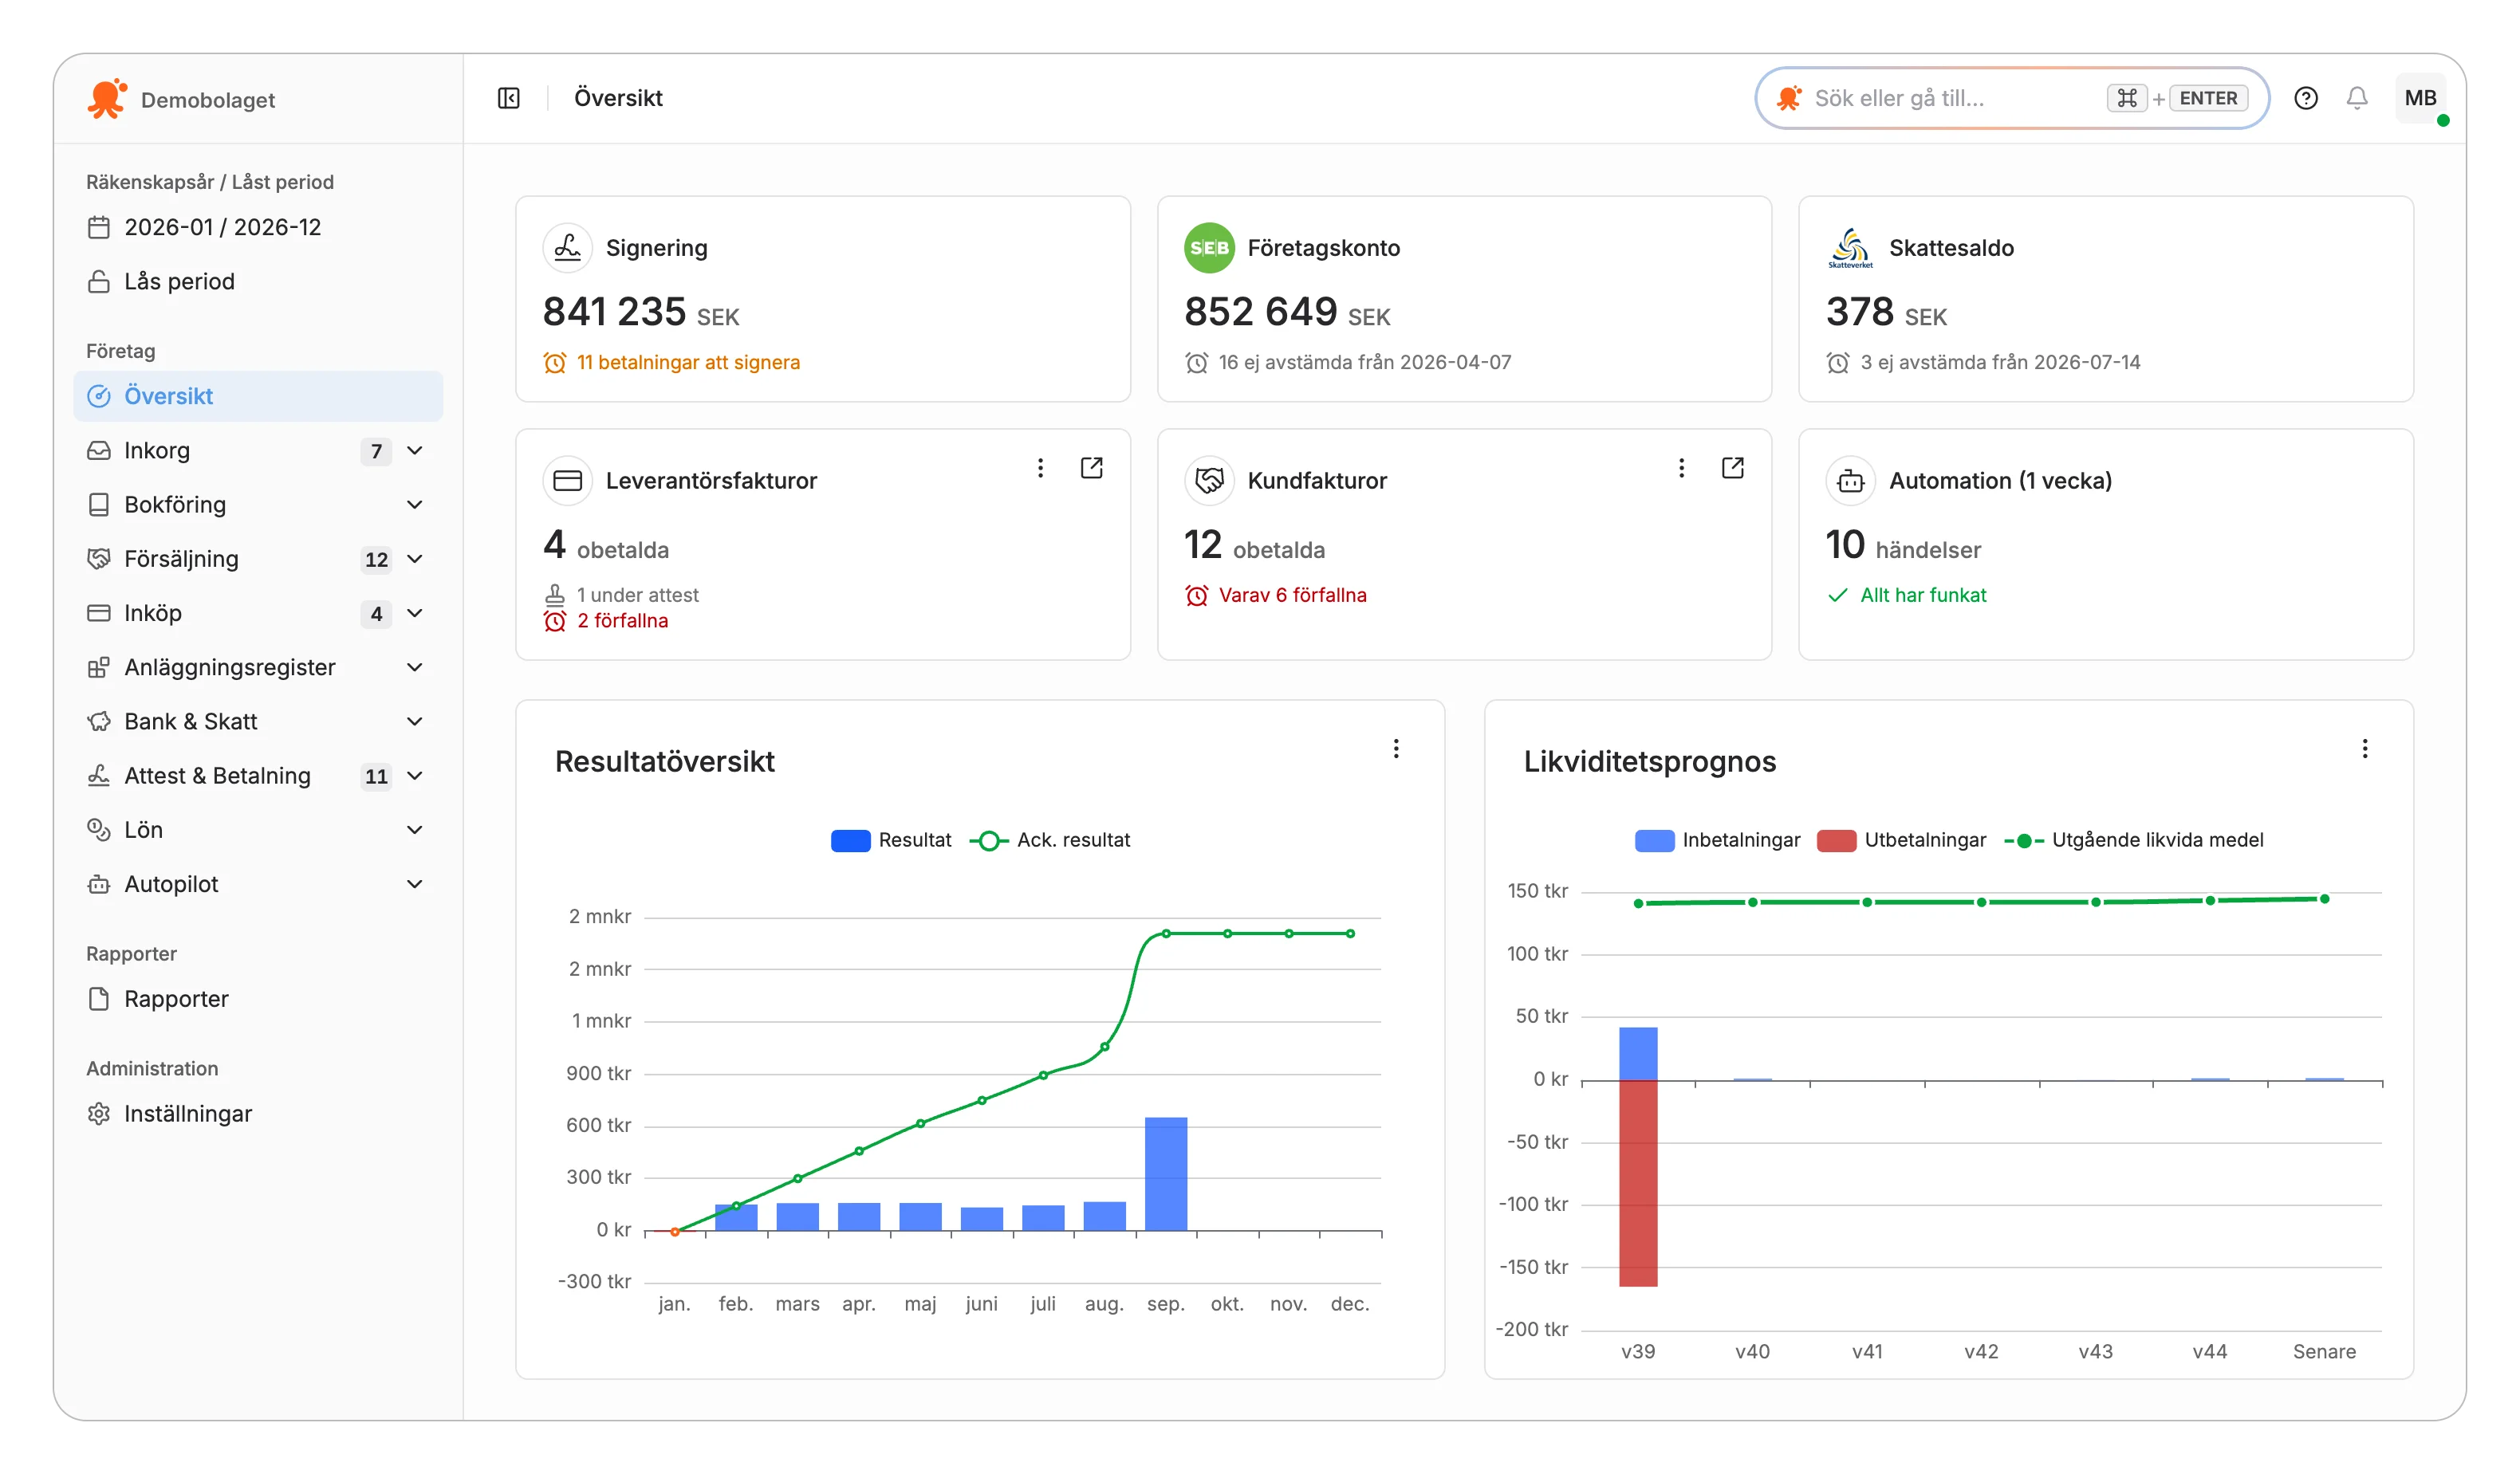Open the help question mark icon
The image size is (2520, 1474).
2305,98
